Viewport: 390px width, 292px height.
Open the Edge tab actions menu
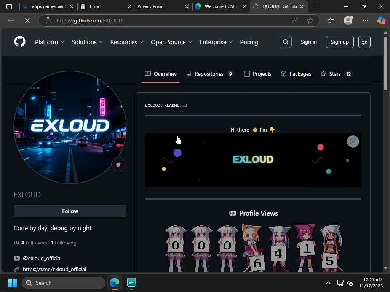tap(9, 6)
